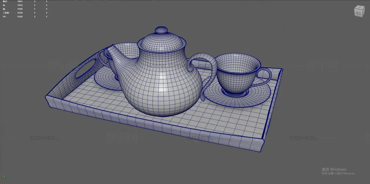Click the 后 (back) face of the view cube

(358, 13)
